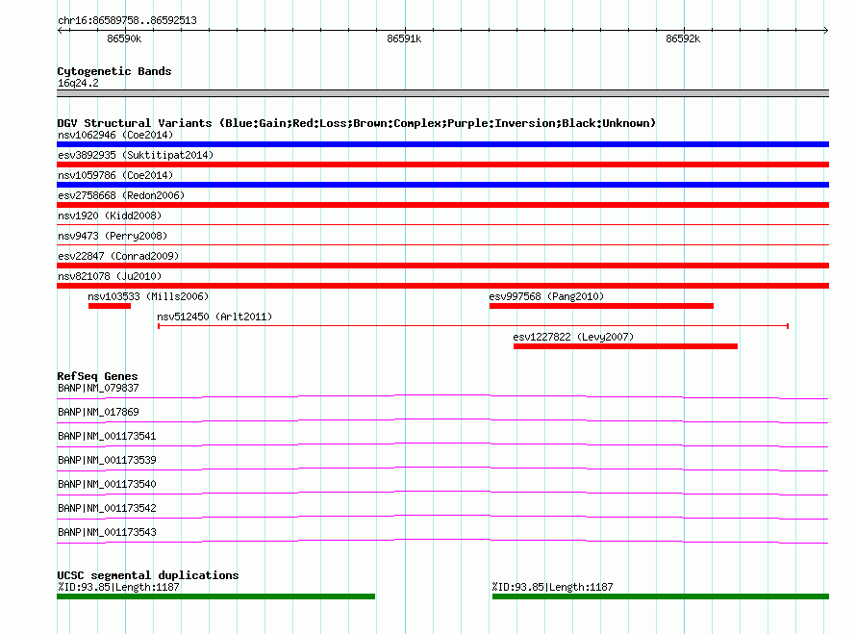The height and width of the screenshot is (634, 856).
Task: Open variant esv1227822 (Levy2007) label
Action: click(x=573, y=337)
